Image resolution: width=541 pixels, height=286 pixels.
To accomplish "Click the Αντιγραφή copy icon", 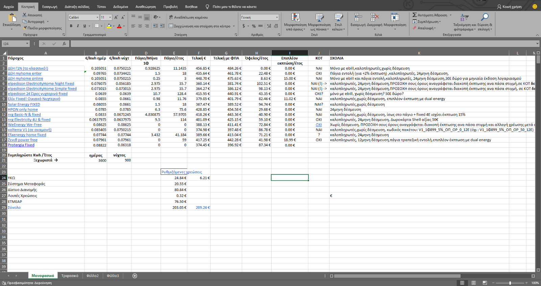I will (24, 21).
